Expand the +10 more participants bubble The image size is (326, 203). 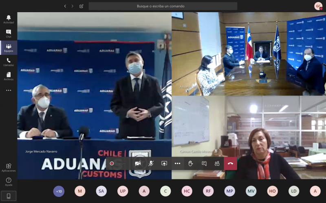59,191
